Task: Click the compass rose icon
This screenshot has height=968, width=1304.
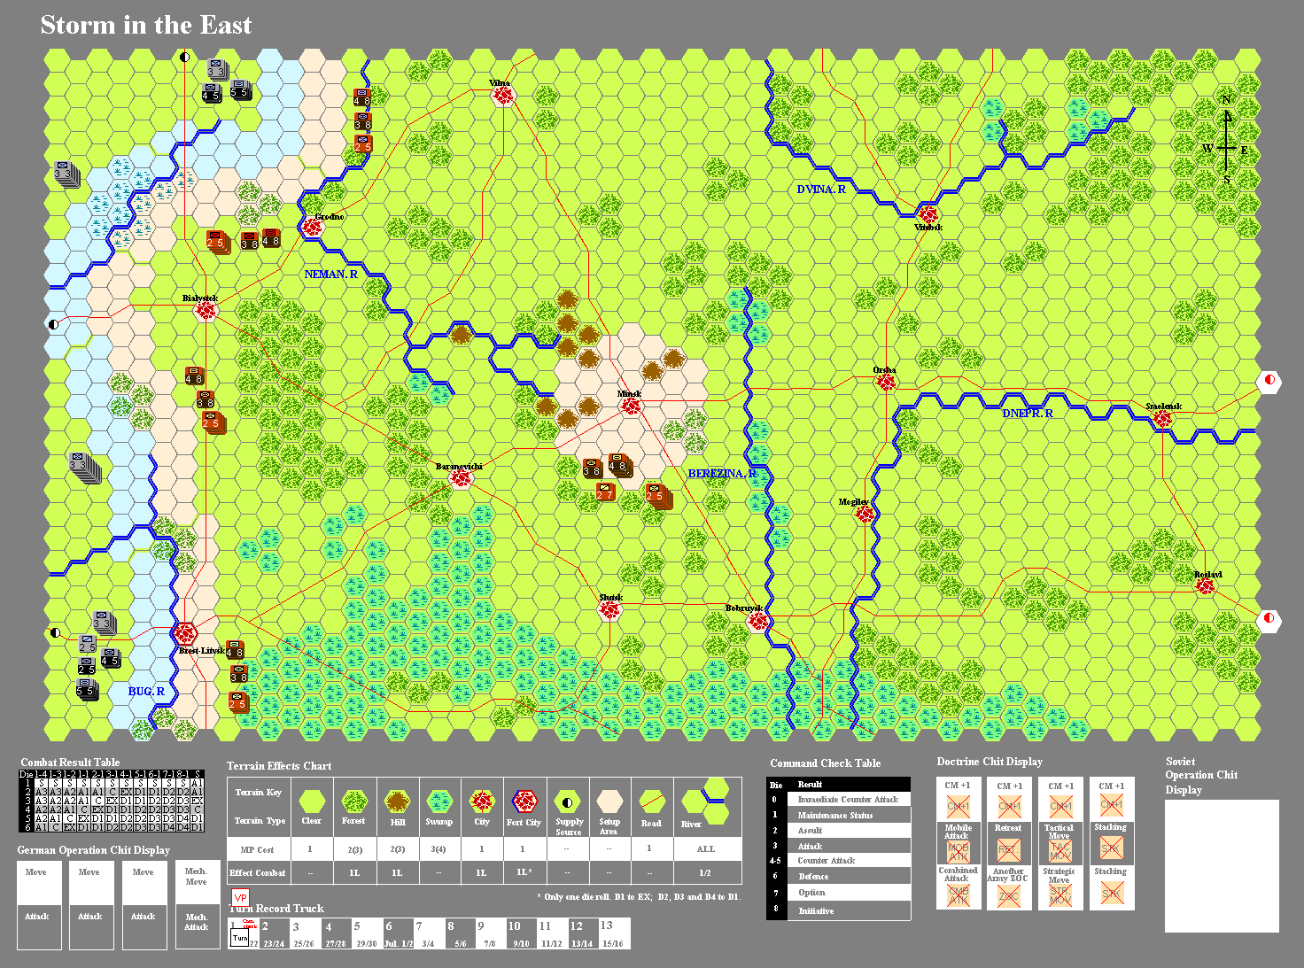Action: [x=1226, y=138]
